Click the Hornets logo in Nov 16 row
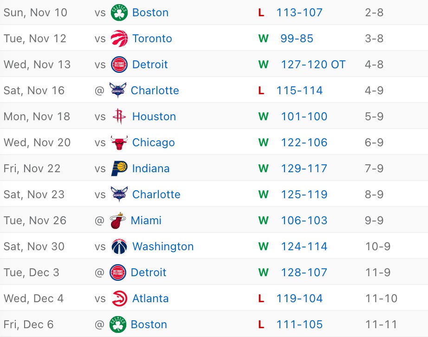The height and width of the screenshot is (337, 428). (118, 91)
